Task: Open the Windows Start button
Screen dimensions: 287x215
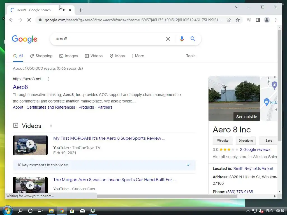Action: click(x=8, y=211)
